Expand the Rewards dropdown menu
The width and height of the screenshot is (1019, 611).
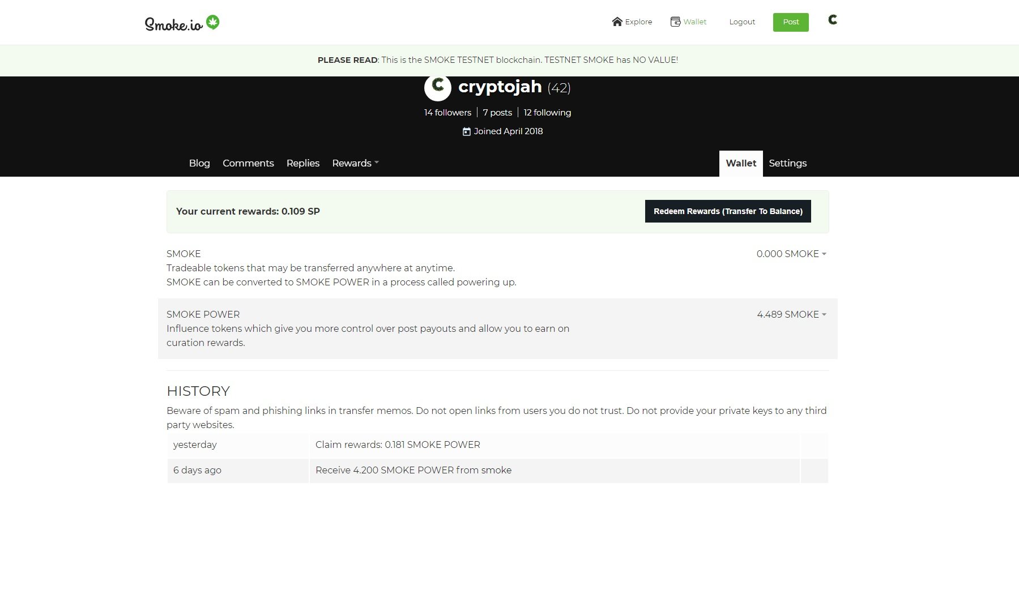point(355,163)
